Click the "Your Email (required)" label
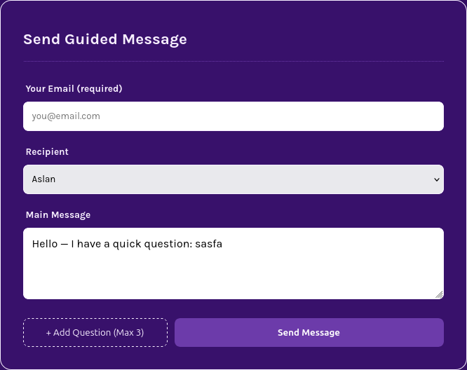 74,89
